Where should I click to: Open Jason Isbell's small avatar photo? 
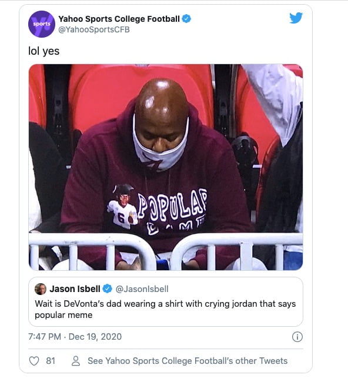pos(41,289)
